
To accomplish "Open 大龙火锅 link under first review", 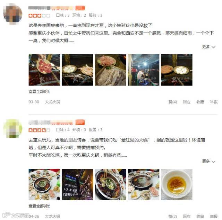I will [x=52, y=102].
